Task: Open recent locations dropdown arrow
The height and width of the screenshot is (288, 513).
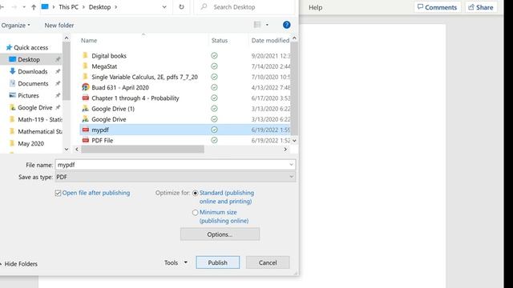Action: 24,7
